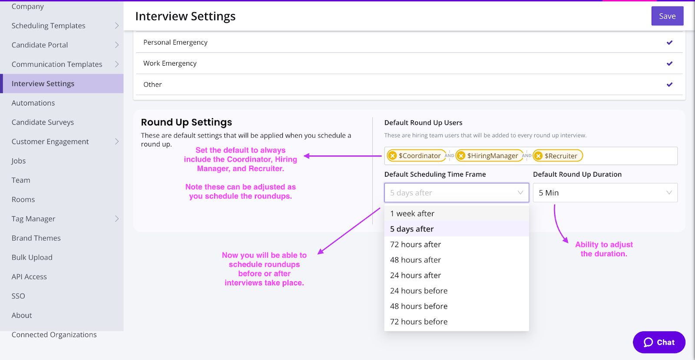Viewport: 695px width, 360px height.
Task: Choose 24 hours before from the list
Action: click(x=419, y=291)
